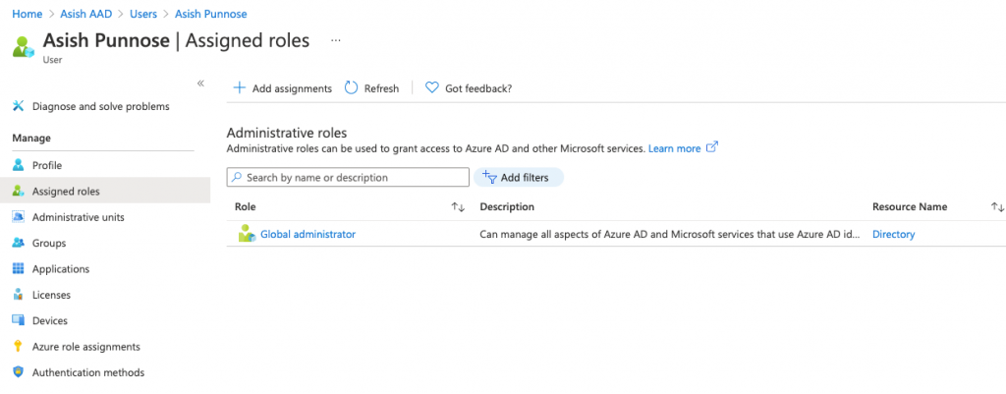
Task: Open Diagnose and solve problems
Action: pyautogui.click(x=101, y=106)
